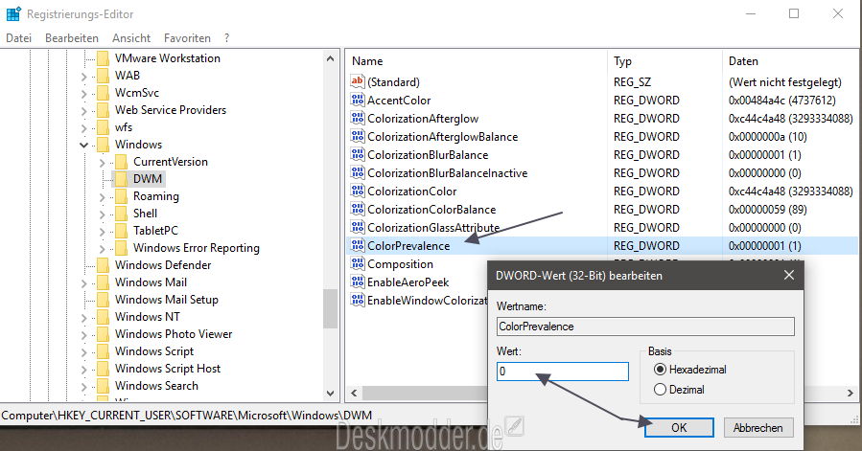Screen dimensions: 862x451
Task: Expand the Web Service Providers key
Action: 83,110
